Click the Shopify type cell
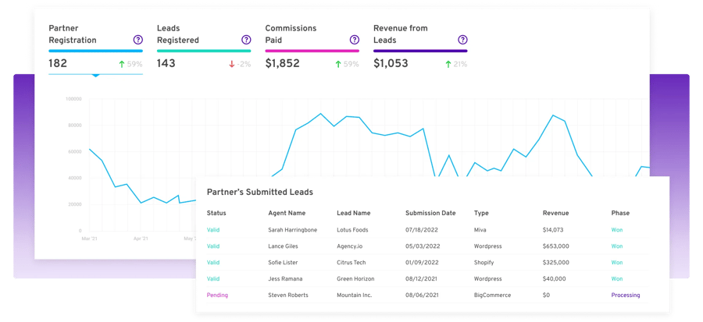The height and width of the screenshot is (322, 703). tap(484, 263)
